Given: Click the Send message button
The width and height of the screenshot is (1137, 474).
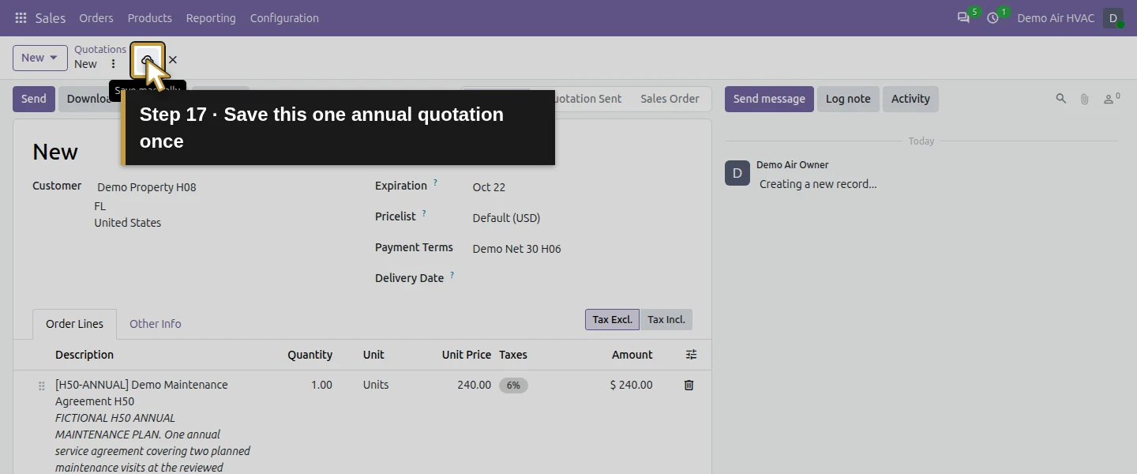Looking at the screenshot, I should coord(769,99).
